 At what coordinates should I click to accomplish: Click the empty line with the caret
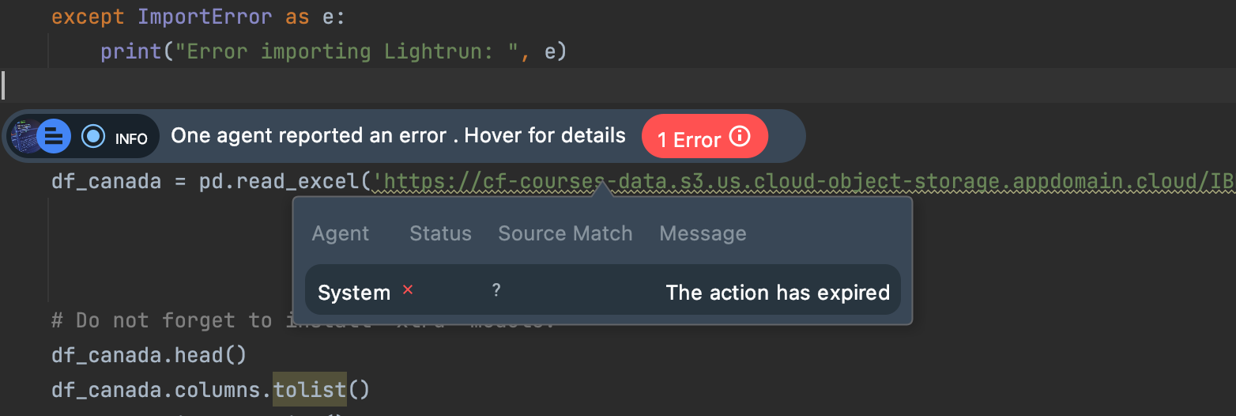click(618, 85)
